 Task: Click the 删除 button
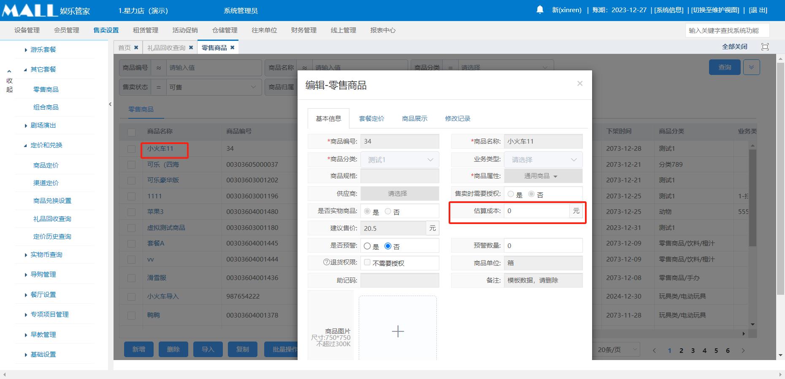173,350
